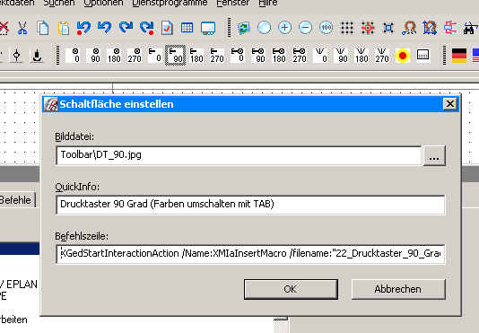Click the zoom in plus icon

point(284,28)
